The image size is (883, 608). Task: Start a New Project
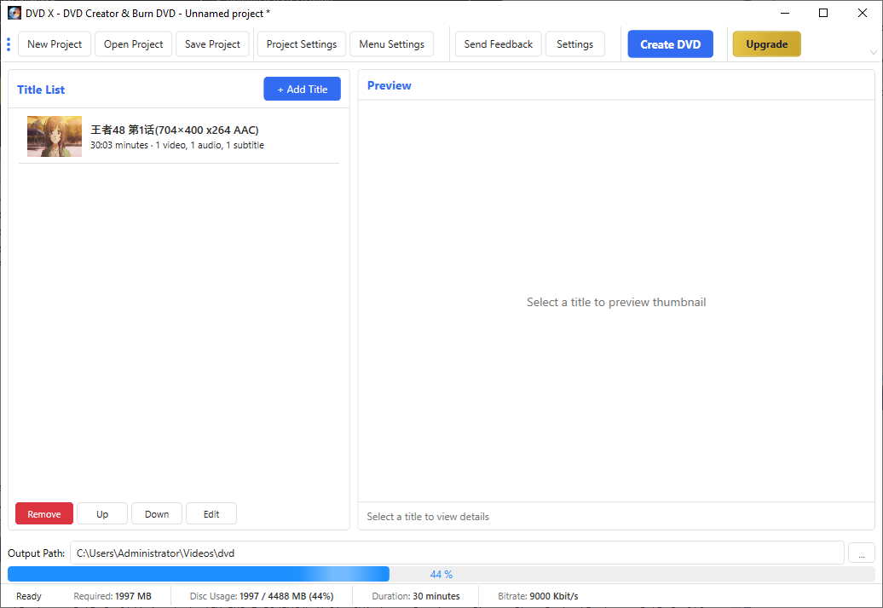tap(55, 44)
